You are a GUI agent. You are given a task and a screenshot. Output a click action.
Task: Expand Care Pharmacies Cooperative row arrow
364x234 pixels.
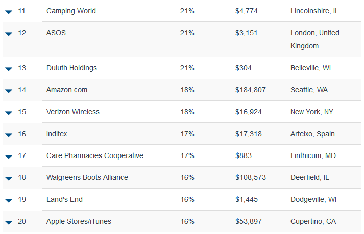pyautogui.click(x=9, y=157)
